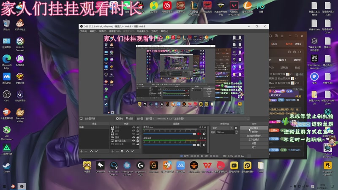Remove selected scene with minus icon

click(86, 151)
